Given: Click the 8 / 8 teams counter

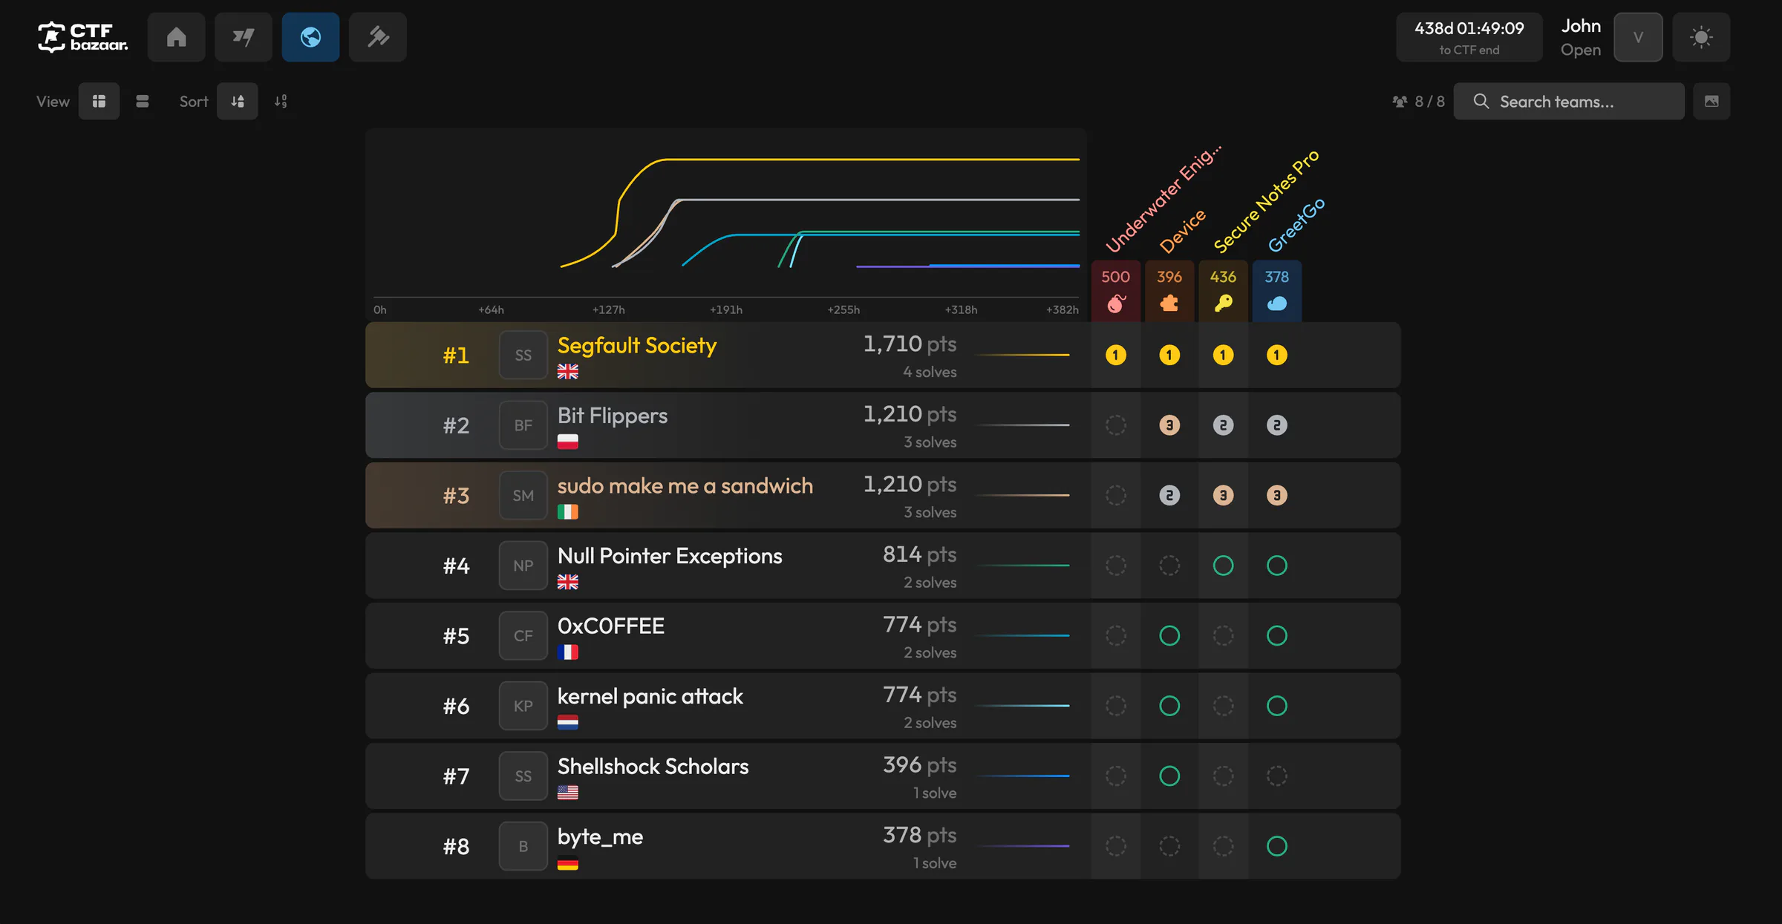Looking at the screenshot, I should point(1419,101).
